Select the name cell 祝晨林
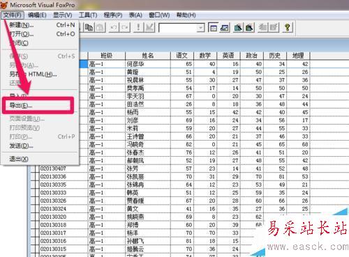Viewport: 349px width, 257px height. tap(148, 80)
